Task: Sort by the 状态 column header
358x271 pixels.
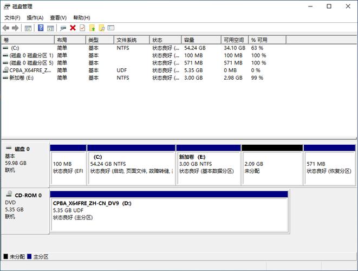Action: click(166, 40)
